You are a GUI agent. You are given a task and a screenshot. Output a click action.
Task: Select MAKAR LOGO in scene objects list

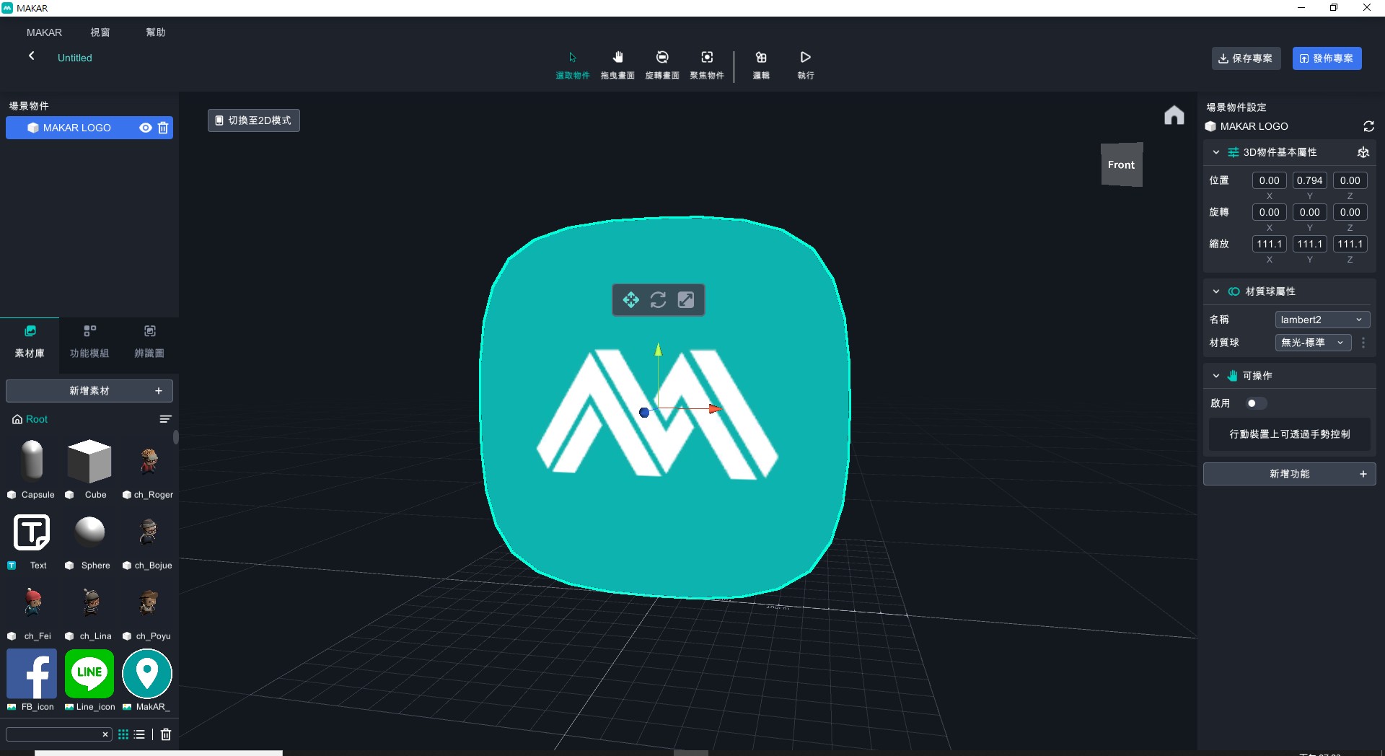(x=89, y=128)
